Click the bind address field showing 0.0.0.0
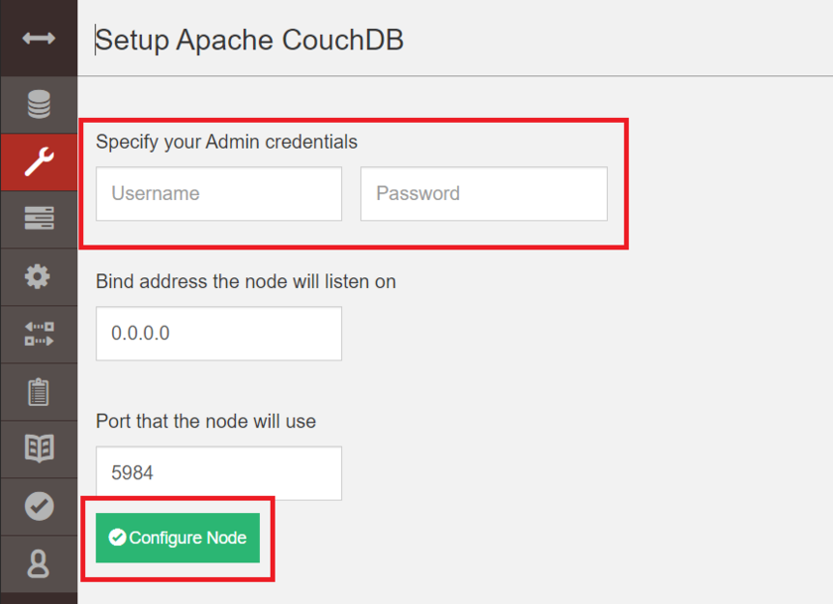Image resolution: width=833 pixels, height=604 pixels. (219, 334)
